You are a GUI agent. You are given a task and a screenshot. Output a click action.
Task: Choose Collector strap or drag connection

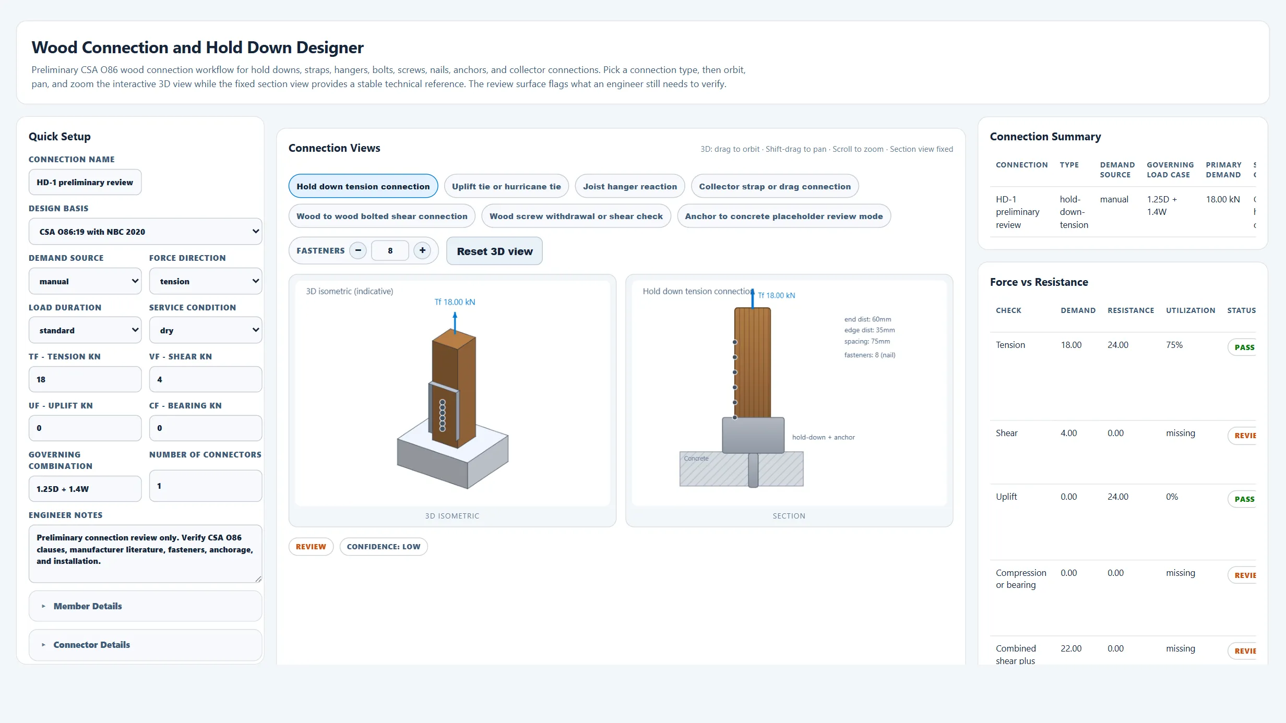775,186
